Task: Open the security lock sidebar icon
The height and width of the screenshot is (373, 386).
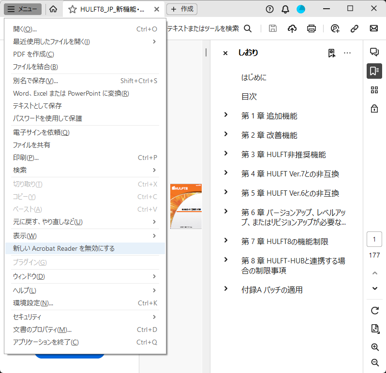Action: [374, 108]
